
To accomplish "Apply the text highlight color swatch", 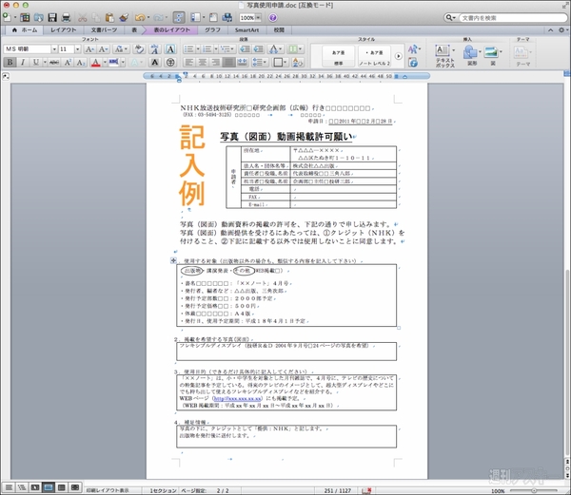I will (x=113, y=62).
